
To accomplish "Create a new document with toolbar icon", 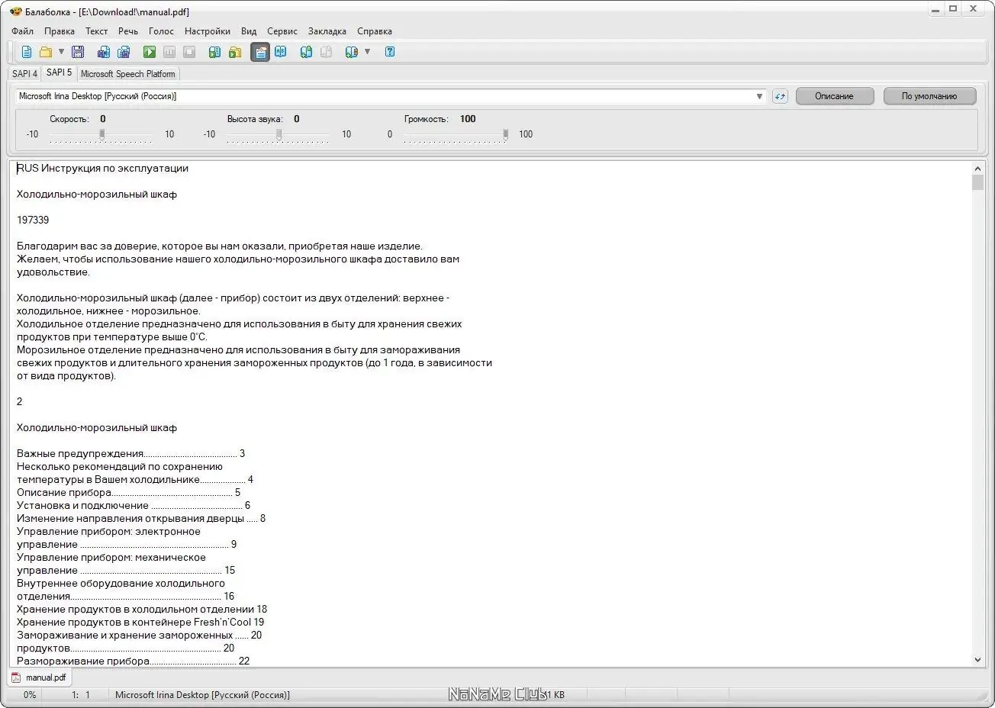I will [27, 52].
